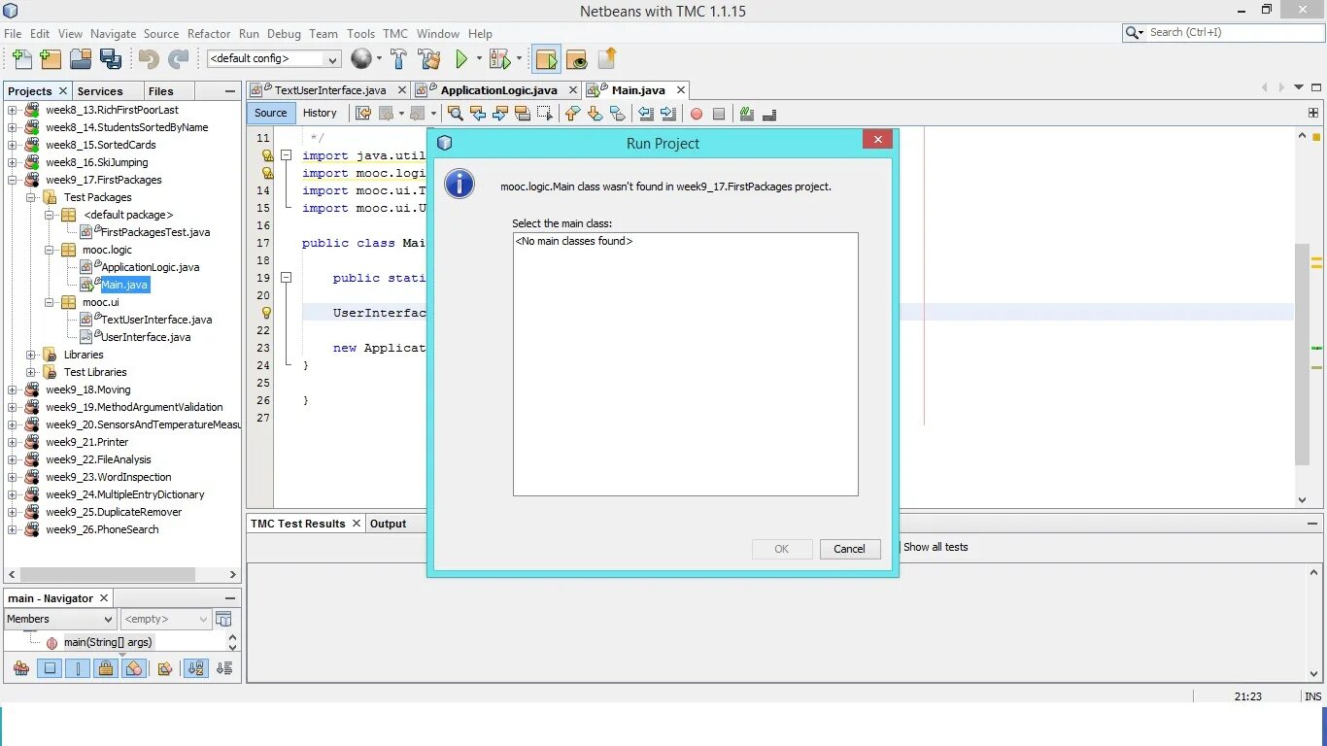
Task: Collapse the mooc.logic package node
Action: (50, 250)
